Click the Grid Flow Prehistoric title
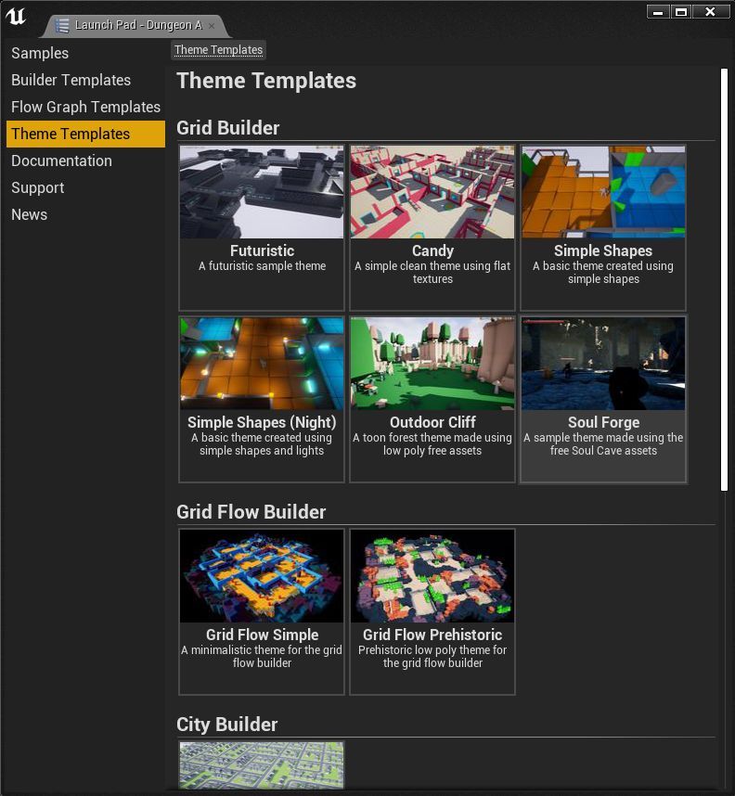Image resolution: width=735 pixels, height=796 pixels. coord(432,635)
